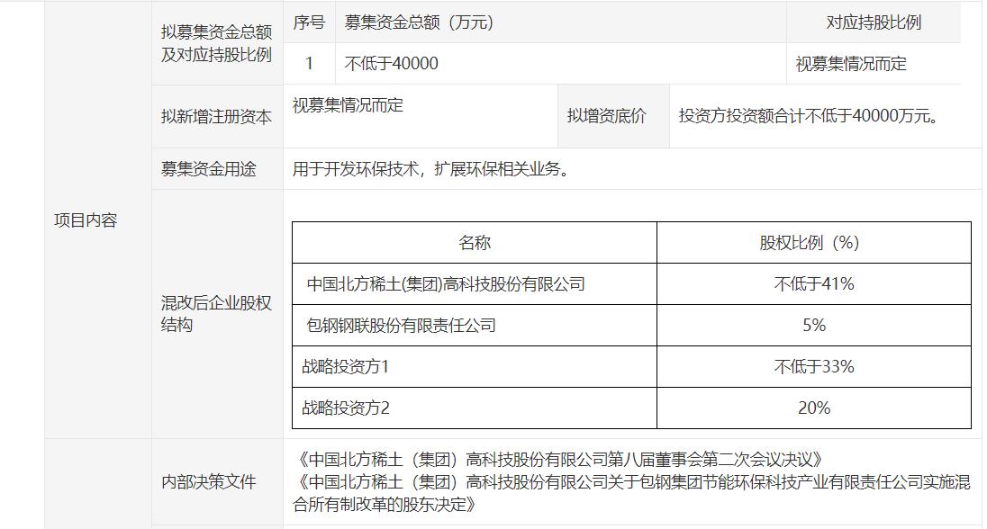Screen dimensions: 987x529
Task: Click the 5% equity cell
Action: pyautogui.click(x=814, y=325)
